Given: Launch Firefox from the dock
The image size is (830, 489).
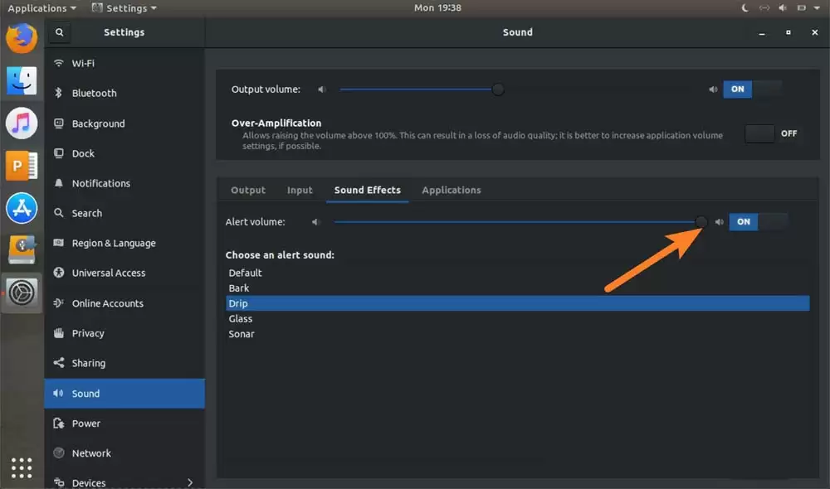Looking at the screenshot, I should tap(22, 38).
